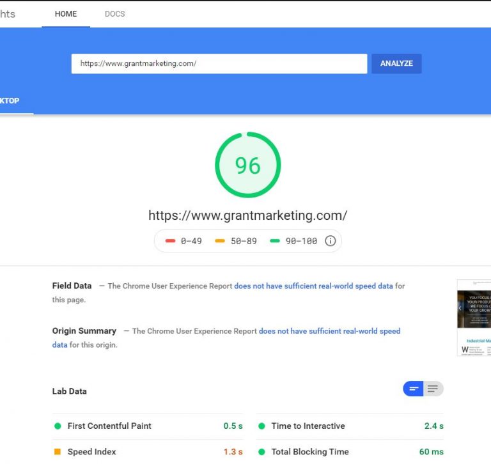Click the green 90–100 legend marker
The image size is (491, 464).
(x=275, y=241)
